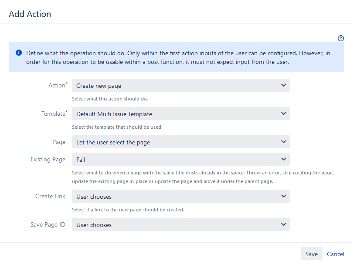This screenshot has height=264, width=353.
Task: Click the Save button
Action: 311,254
